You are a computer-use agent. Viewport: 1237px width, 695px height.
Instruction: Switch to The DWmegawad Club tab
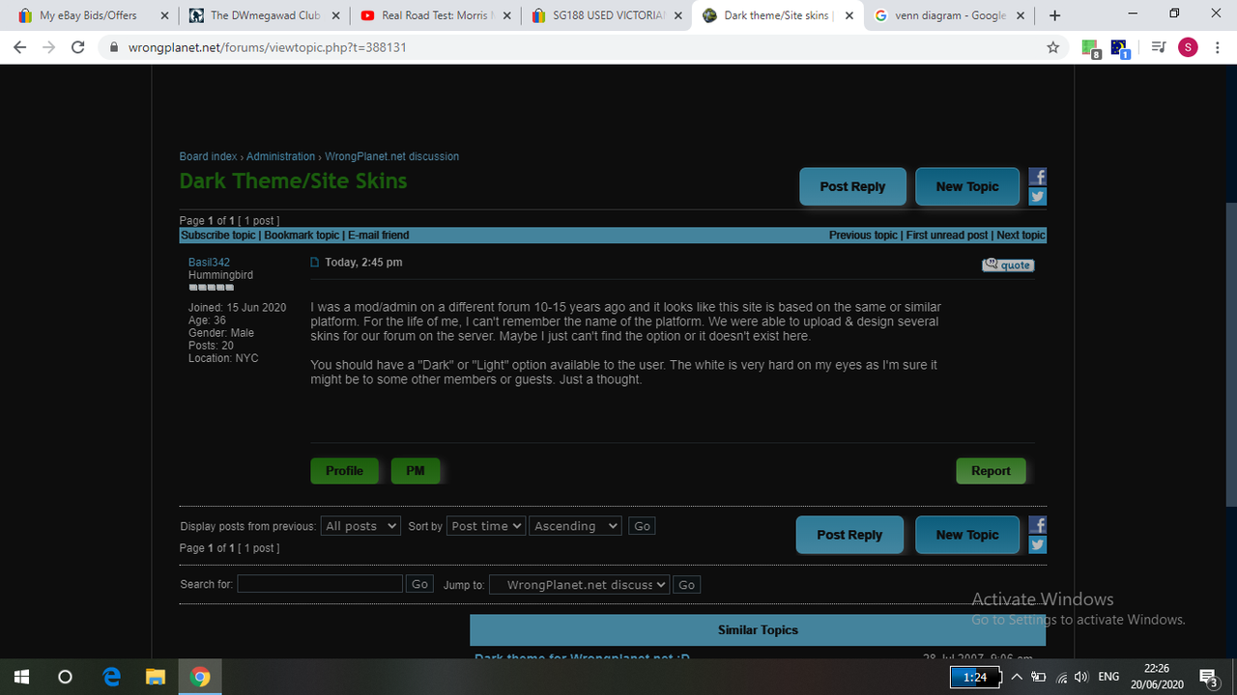coord(266,15)
